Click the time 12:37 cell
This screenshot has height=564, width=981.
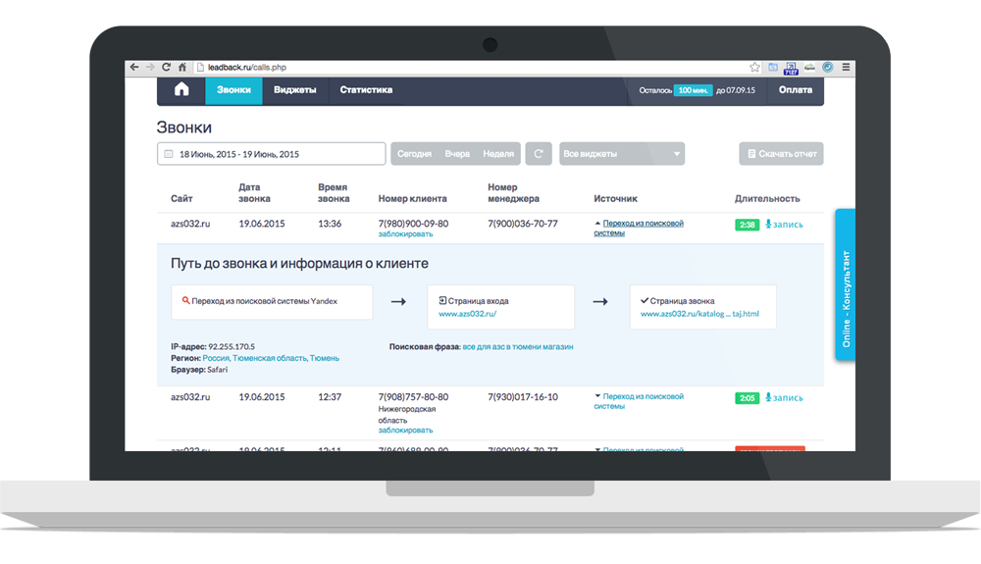click(330, 396)
